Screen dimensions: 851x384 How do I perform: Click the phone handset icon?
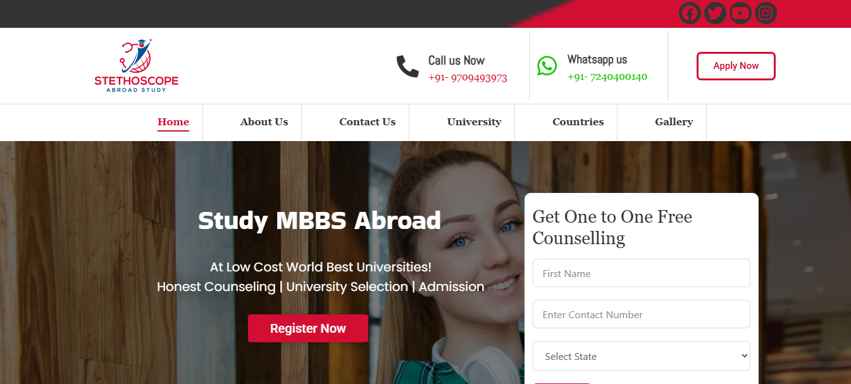[x=407, y=66]
